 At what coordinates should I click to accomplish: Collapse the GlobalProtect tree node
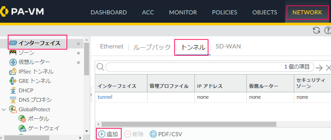tap(3, 109)
